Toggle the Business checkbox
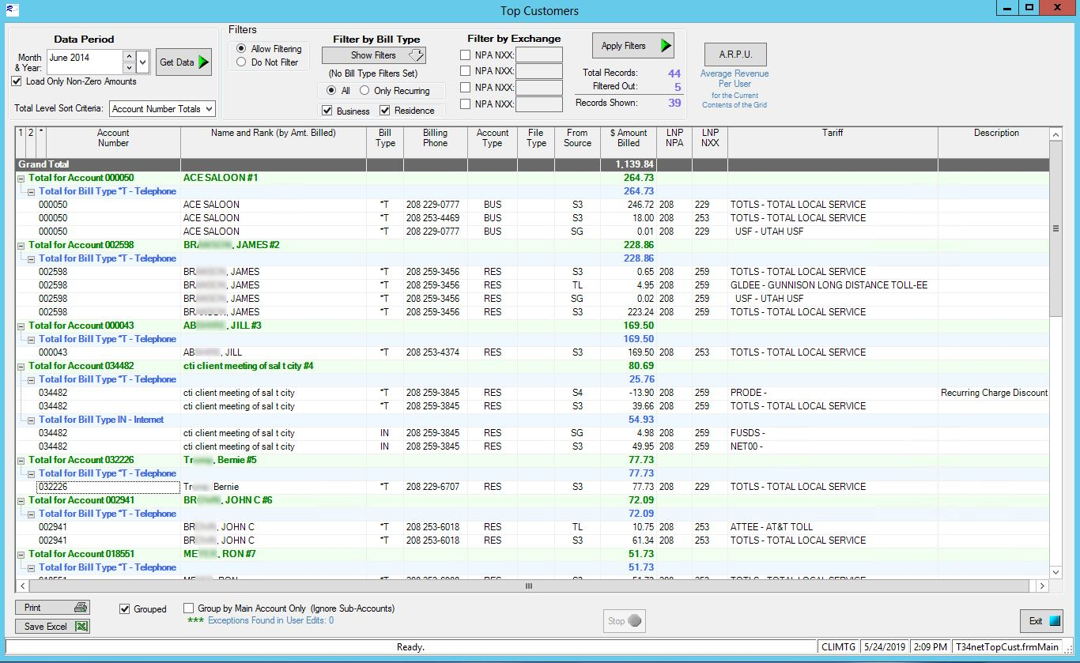 tap(327, 111)
